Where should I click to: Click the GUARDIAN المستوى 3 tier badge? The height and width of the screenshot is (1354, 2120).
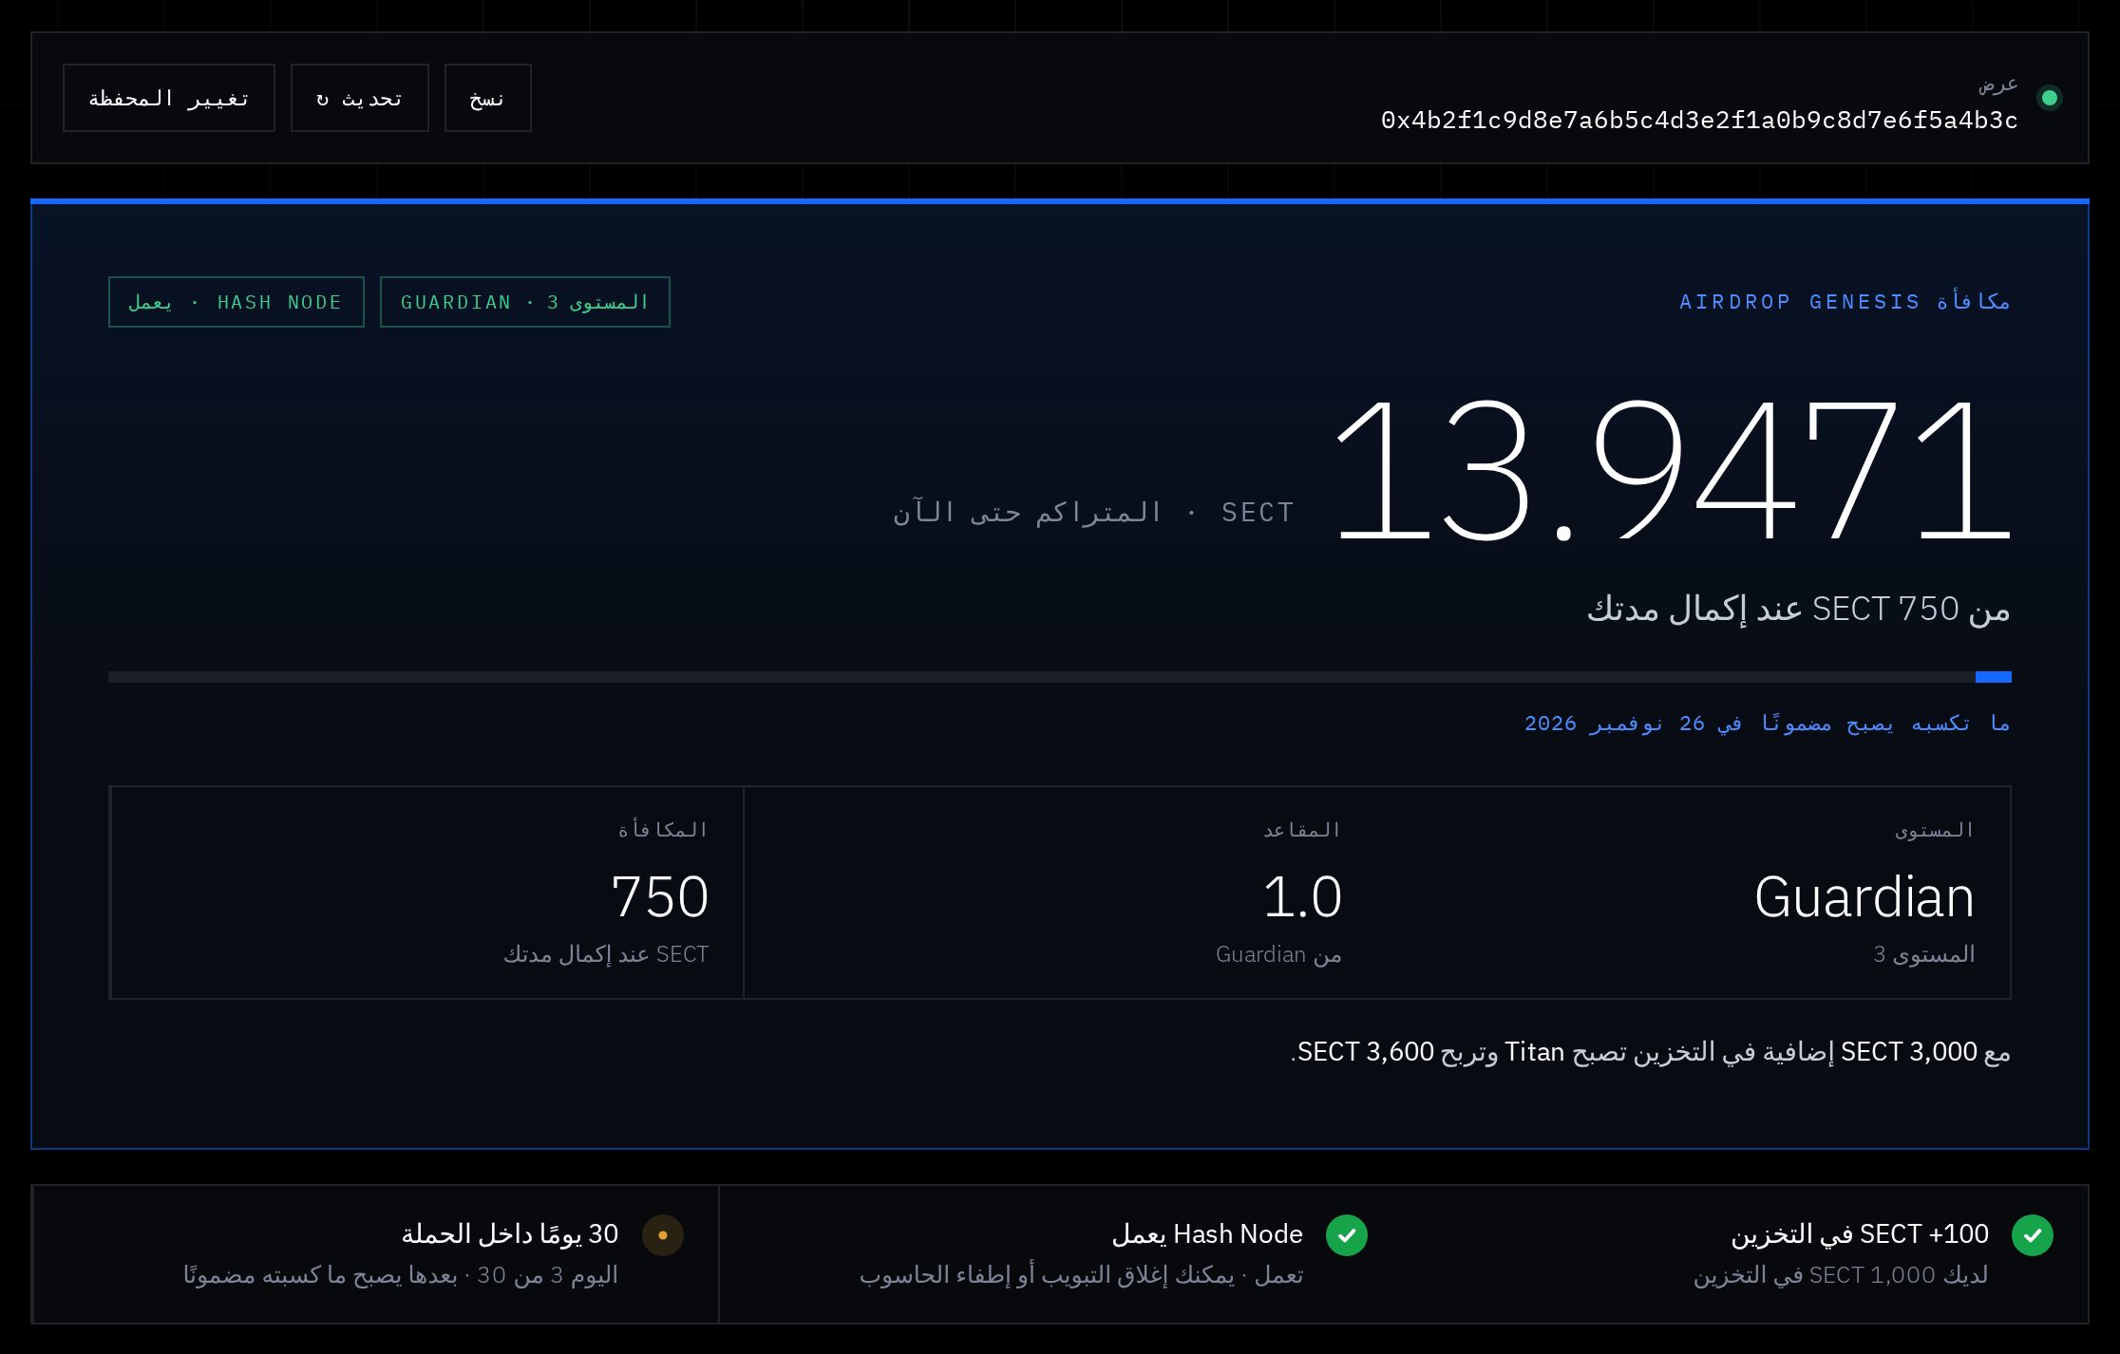pyautogui.click(x=525, y=302)
